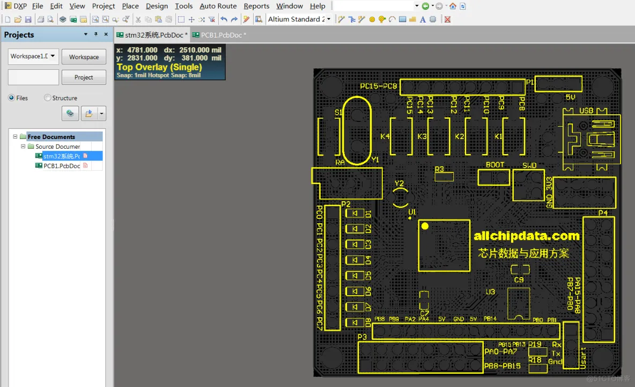Select the Files radio button
The height and width of the screenshot is (387, 635).
pyautogui.click(x=11, y=98)
